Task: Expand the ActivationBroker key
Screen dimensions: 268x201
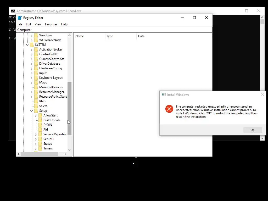Action: click(x=31, y=49)
